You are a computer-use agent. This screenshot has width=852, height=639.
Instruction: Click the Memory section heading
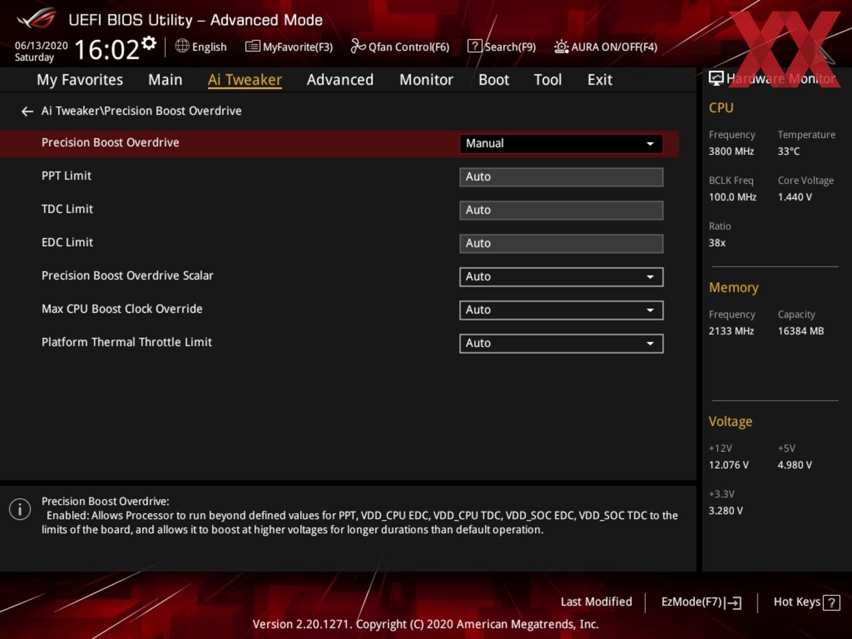click(x=734, y=288)
